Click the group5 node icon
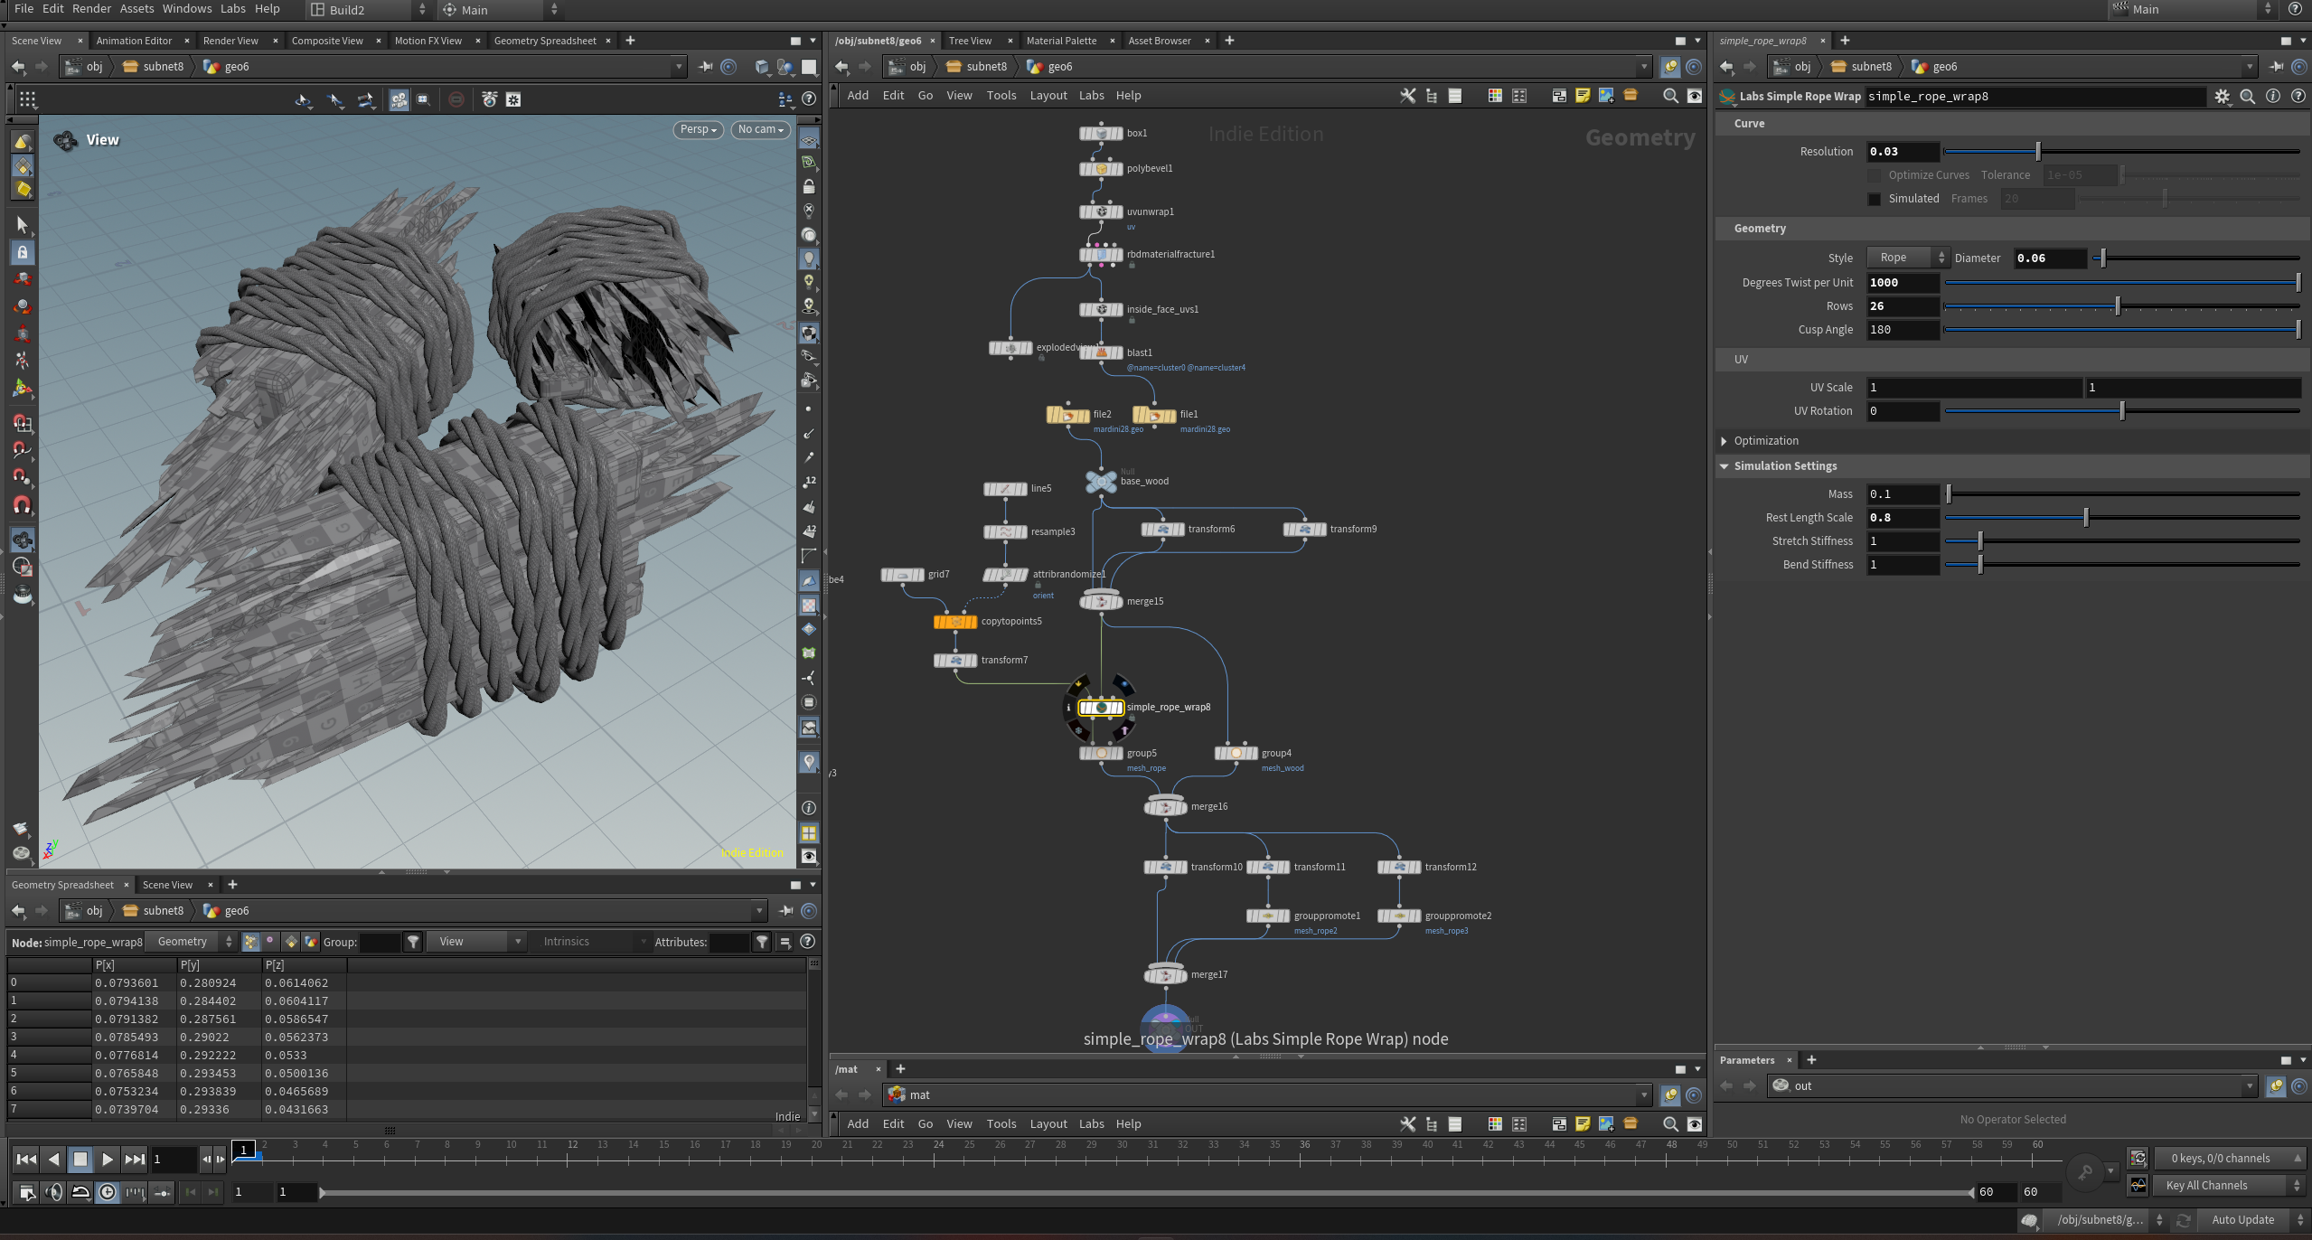The width and height of the screenshot is (2312, 1240). click(1101, 753)
